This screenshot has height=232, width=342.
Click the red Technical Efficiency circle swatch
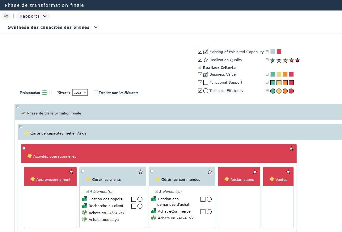click(x=291, y=91)
